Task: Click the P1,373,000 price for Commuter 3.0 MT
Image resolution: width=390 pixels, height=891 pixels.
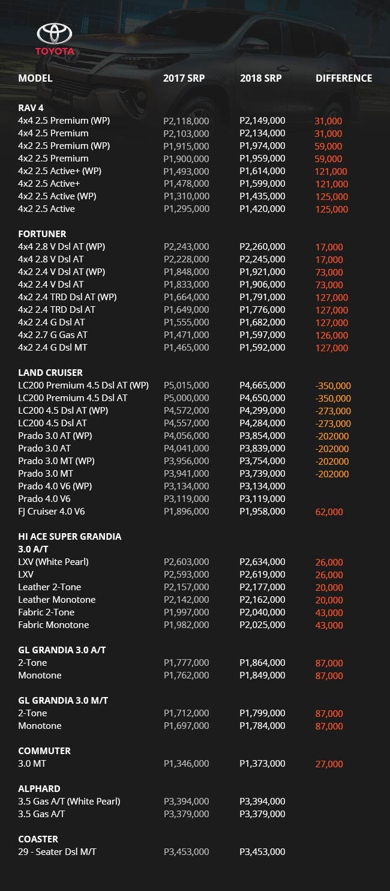Action: tap(262, 764)
